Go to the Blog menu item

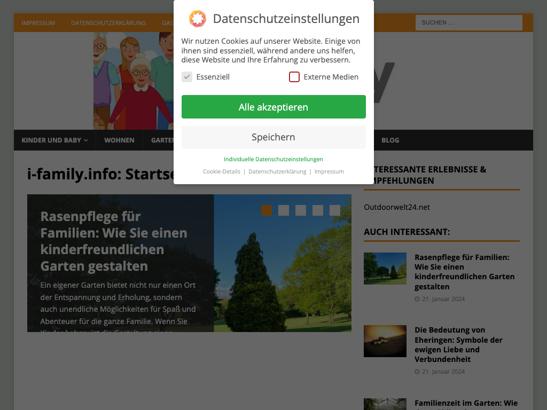pos(390,140)
